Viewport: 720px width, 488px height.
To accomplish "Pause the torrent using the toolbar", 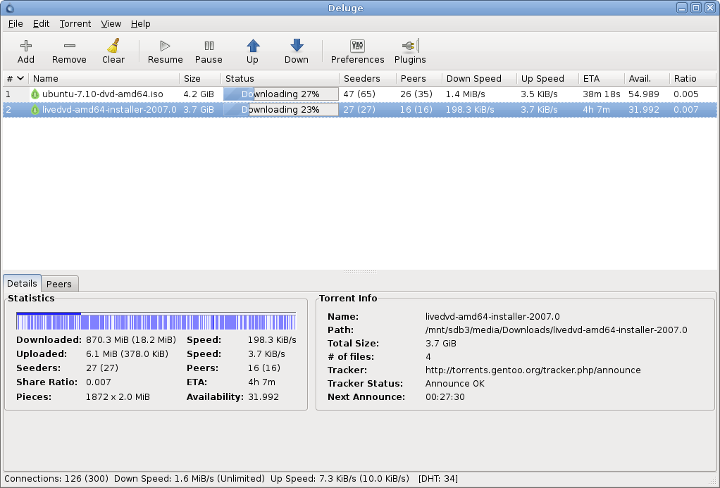I will coord(209,46).
